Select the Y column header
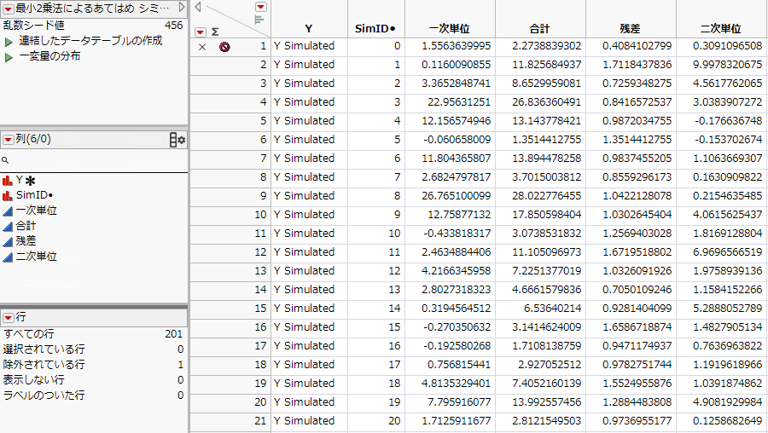768x433 pixels. point(309,29)
